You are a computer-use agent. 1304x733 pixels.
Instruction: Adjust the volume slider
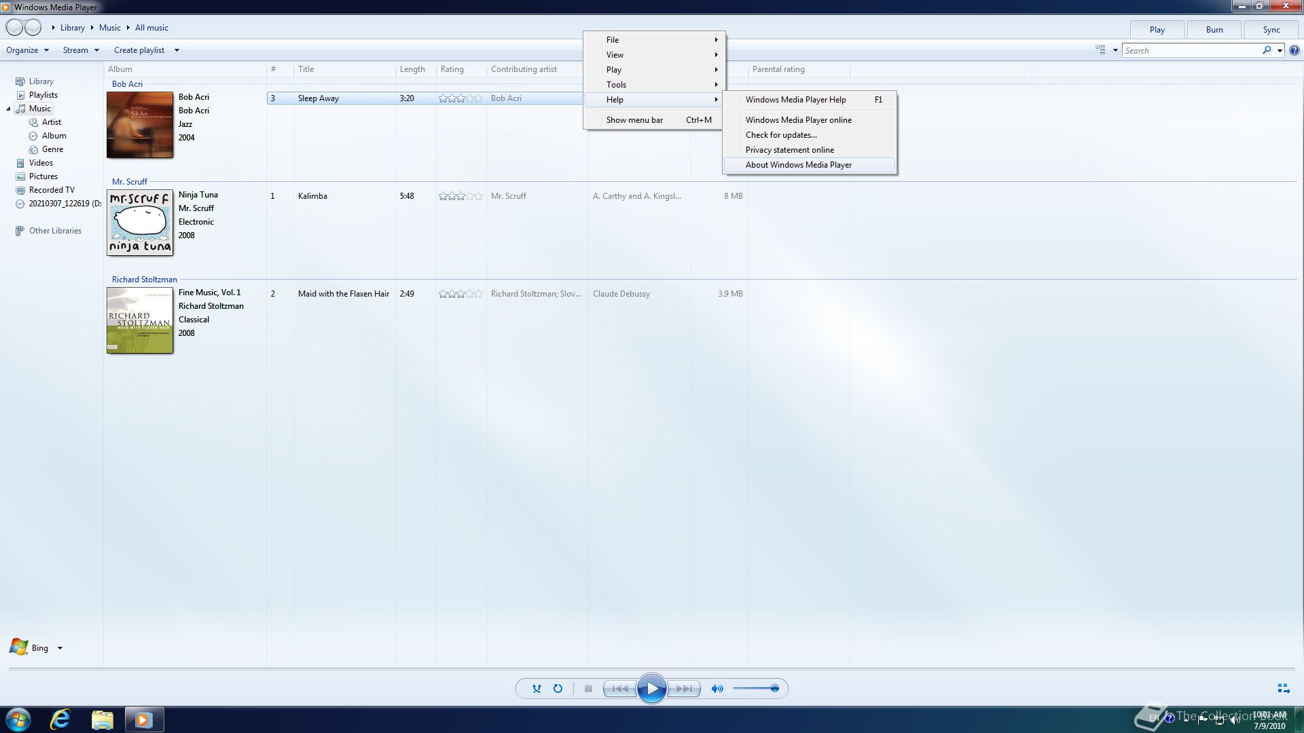(756, 688)
